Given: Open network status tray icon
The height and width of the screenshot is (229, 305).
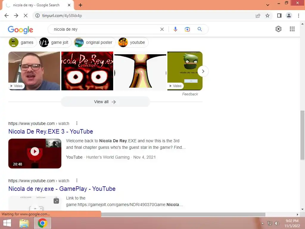Looking at the screenshot, I should [x=270, y=223].
